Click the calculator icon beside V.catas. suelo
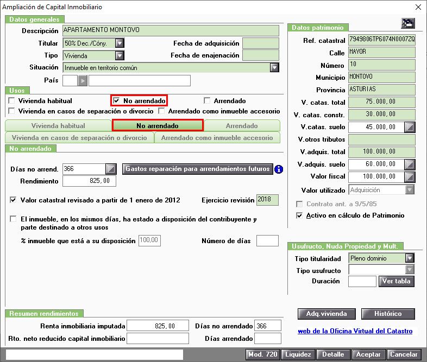 tap(410, 127)
